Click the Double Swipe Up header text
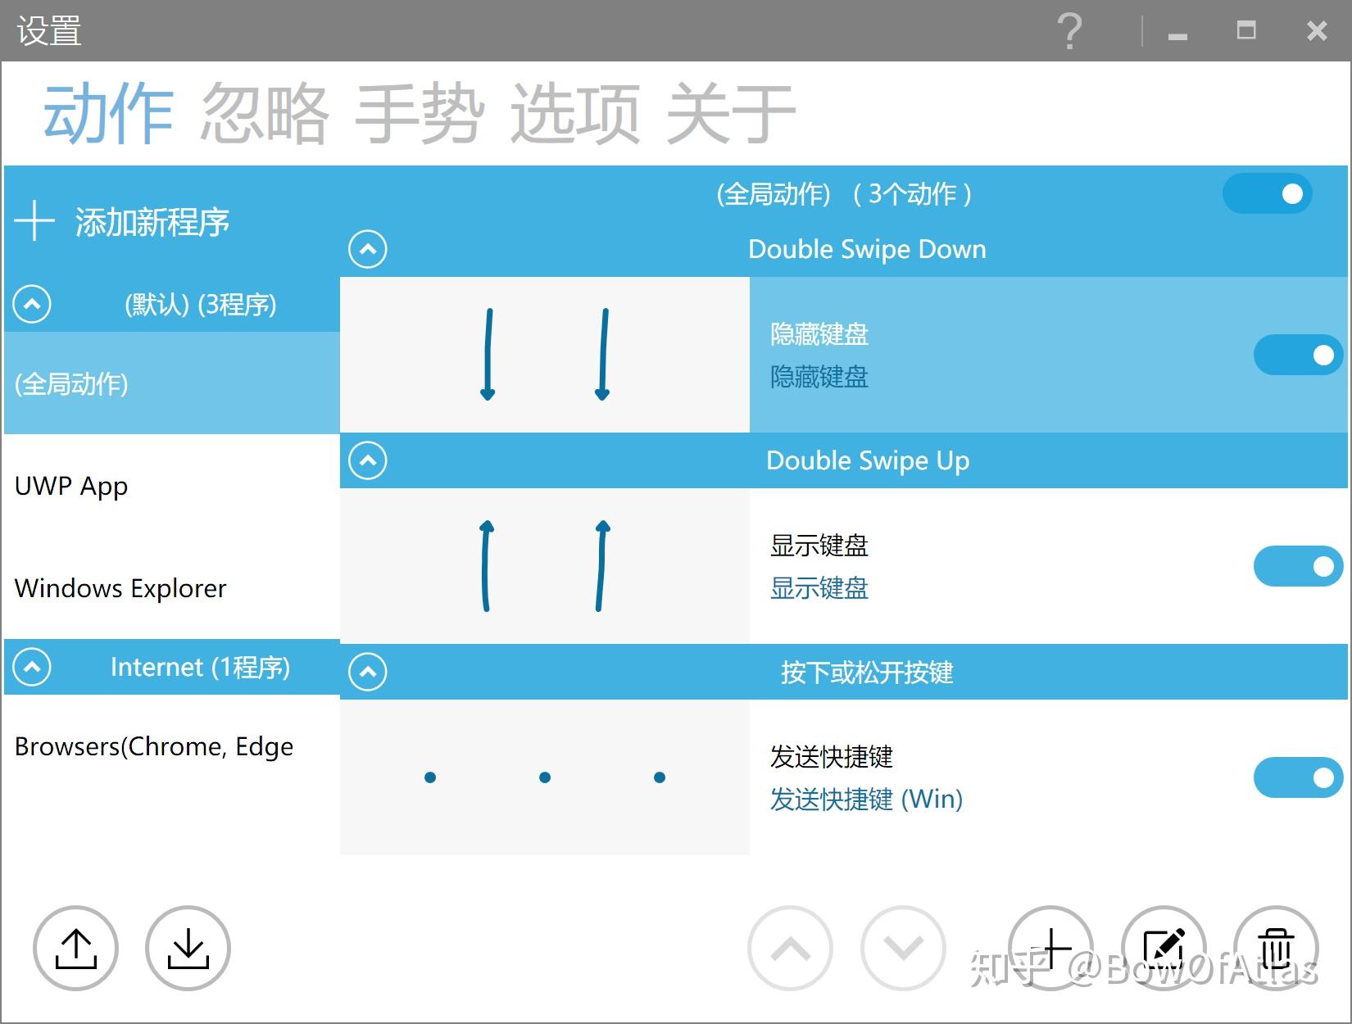This screenshot has height=1024, width=1352. [x=867, y=460]
